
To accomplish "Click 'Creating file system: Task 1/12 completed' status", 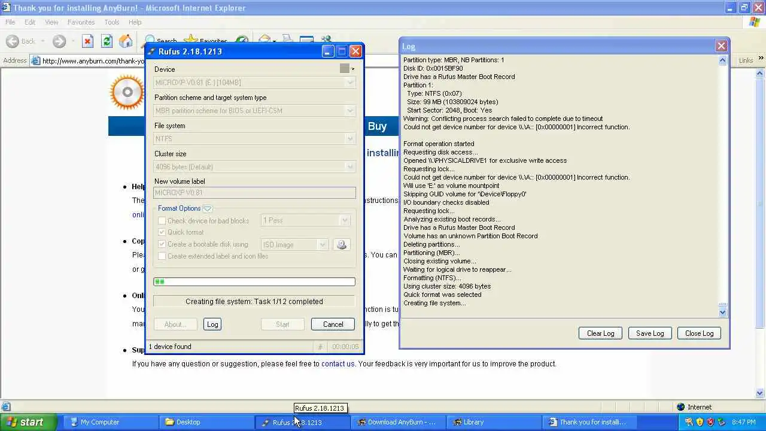I will click(x=254, y=302).
